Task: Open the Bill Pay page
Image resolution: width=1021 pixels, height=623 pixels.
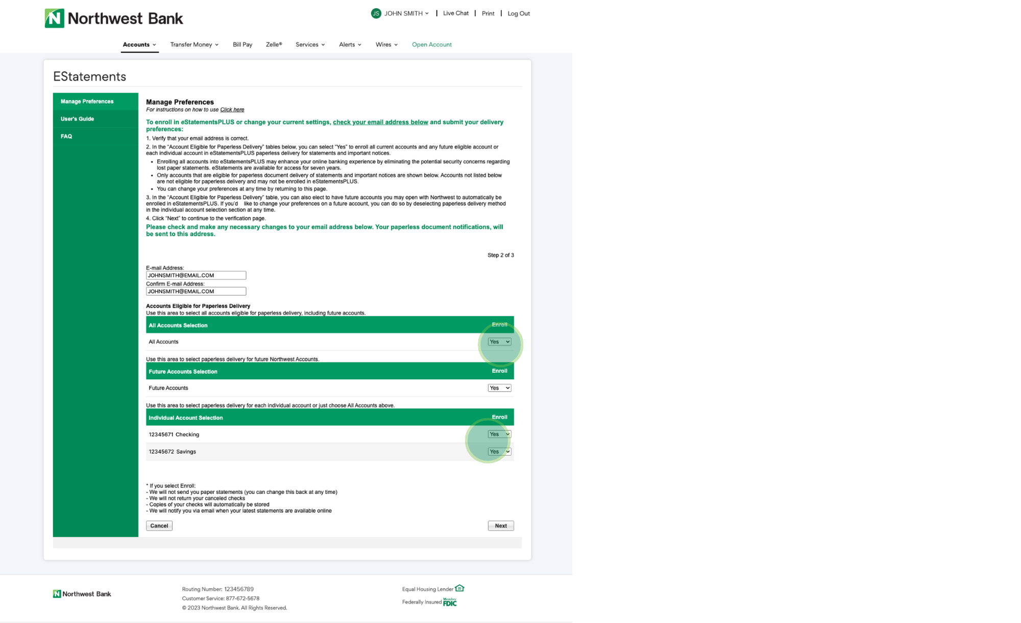Action: [242, 44]
